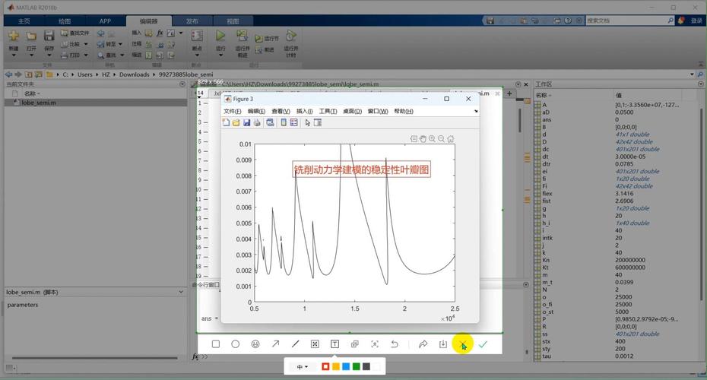Click the data tips icon above axes
707x380 pixels.
point(414,139)
